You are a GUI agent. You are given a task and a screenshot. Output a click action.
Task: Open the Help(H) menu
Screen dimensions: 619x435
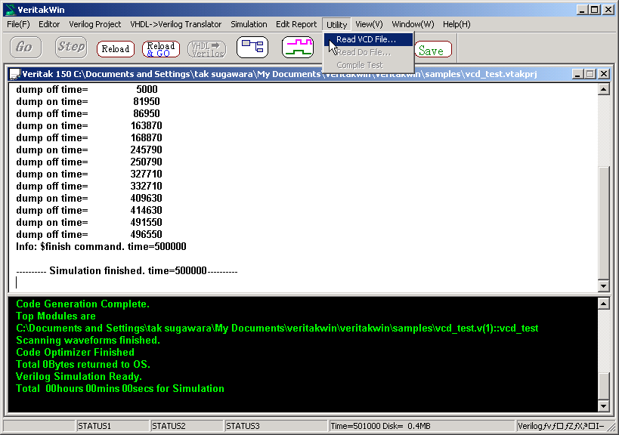pos(457,24)
